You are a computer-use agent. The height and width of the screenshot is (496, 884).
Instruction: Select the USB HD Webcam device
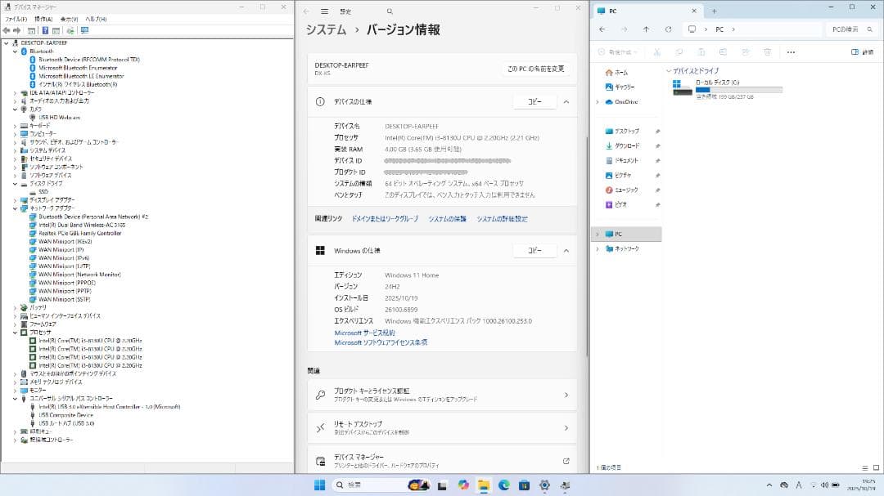coord(59,117)
